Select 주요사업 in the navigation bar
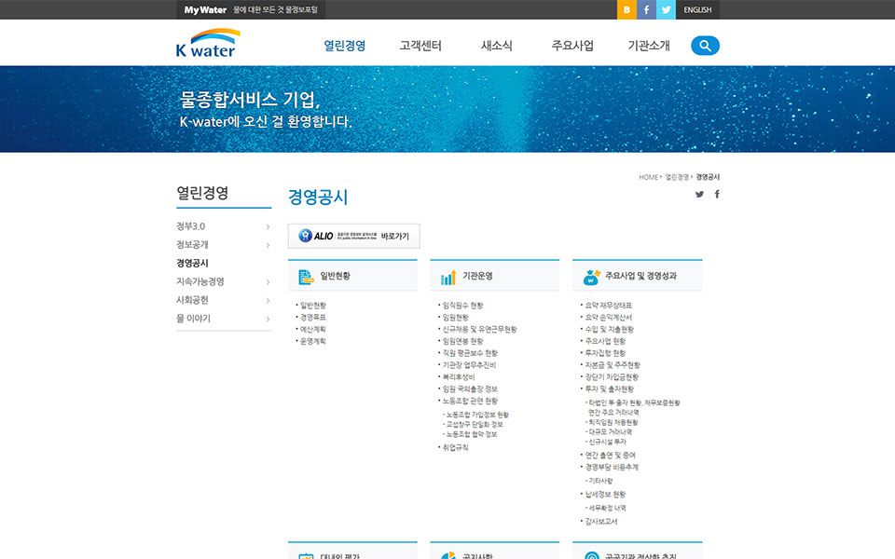Screen dimensions: 895x559 [x=572, y=46]
